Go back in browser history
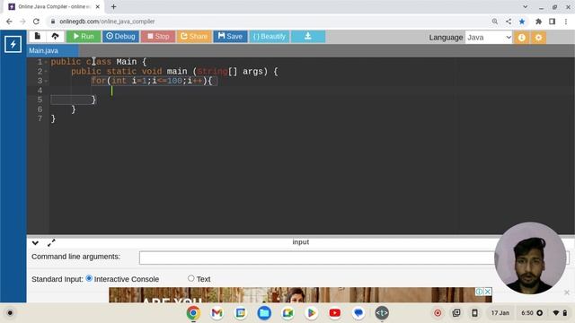This screenshot has height=323, width=575. pos(9,22)
